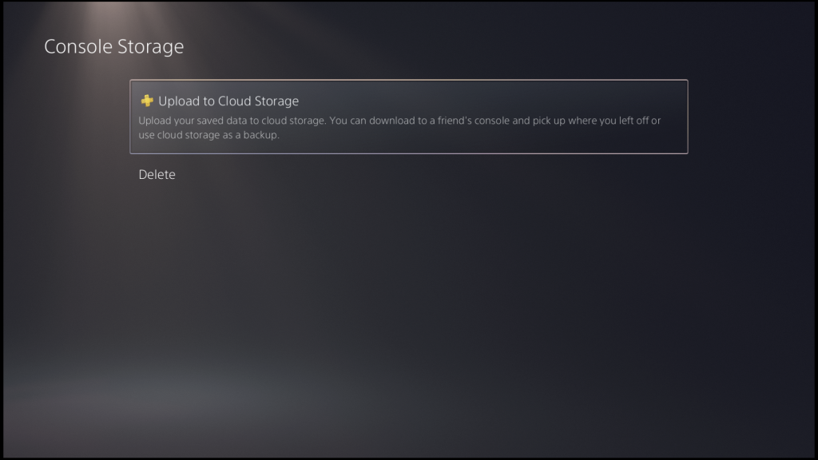Hit the gold cross icon before Upload
Screen dimensions: 818x460
(x=146, y=101)
